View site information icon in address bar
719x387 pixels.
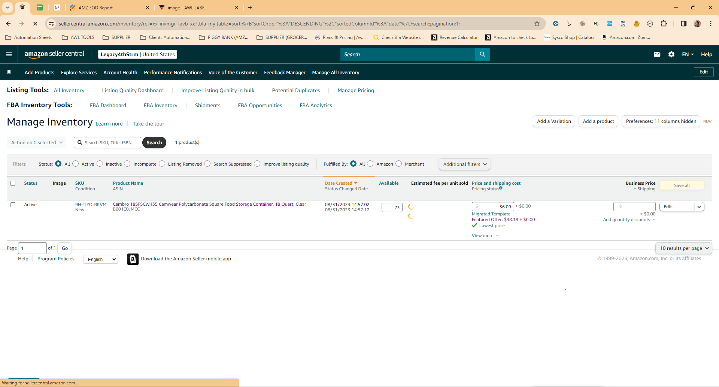click(x=51, y=24)
